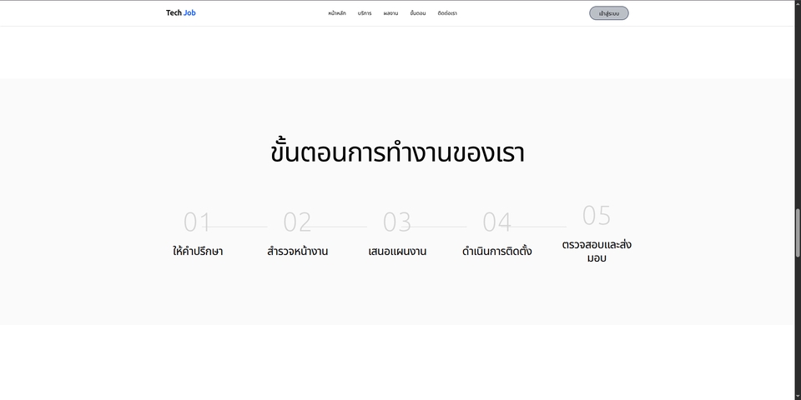
Task: Select ผลงาน in the navigation bar
Action: [390, 13]
